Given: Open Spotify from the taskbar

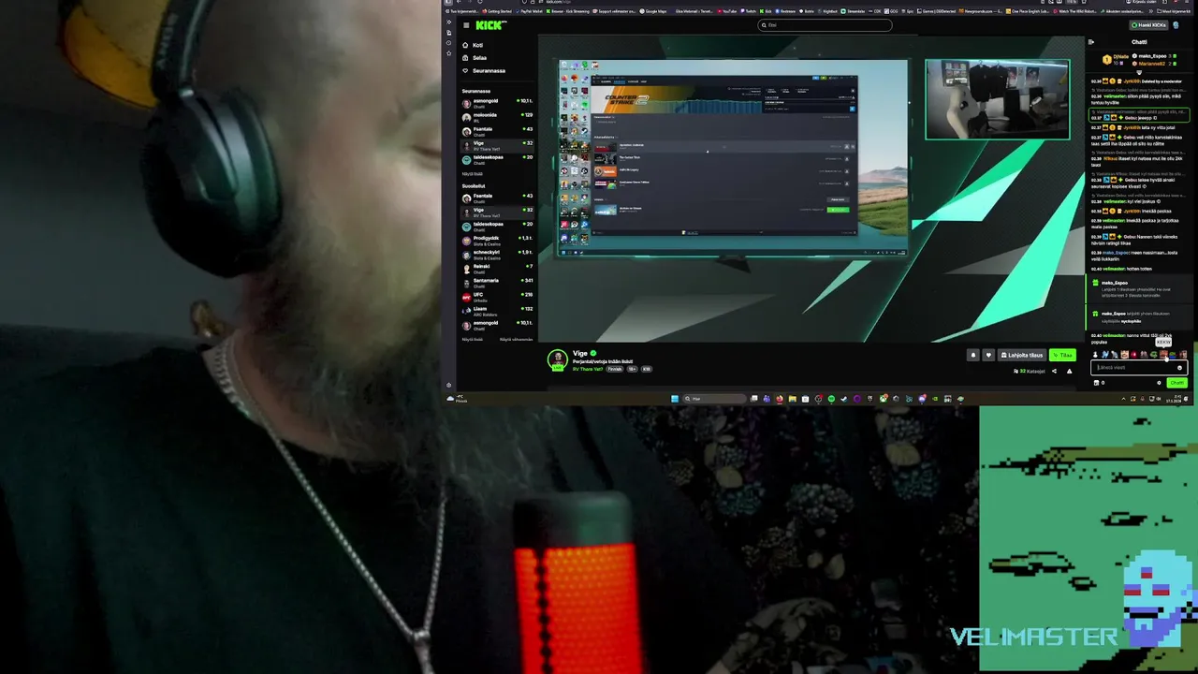Looking at the screenshot, I should point(831,399).
